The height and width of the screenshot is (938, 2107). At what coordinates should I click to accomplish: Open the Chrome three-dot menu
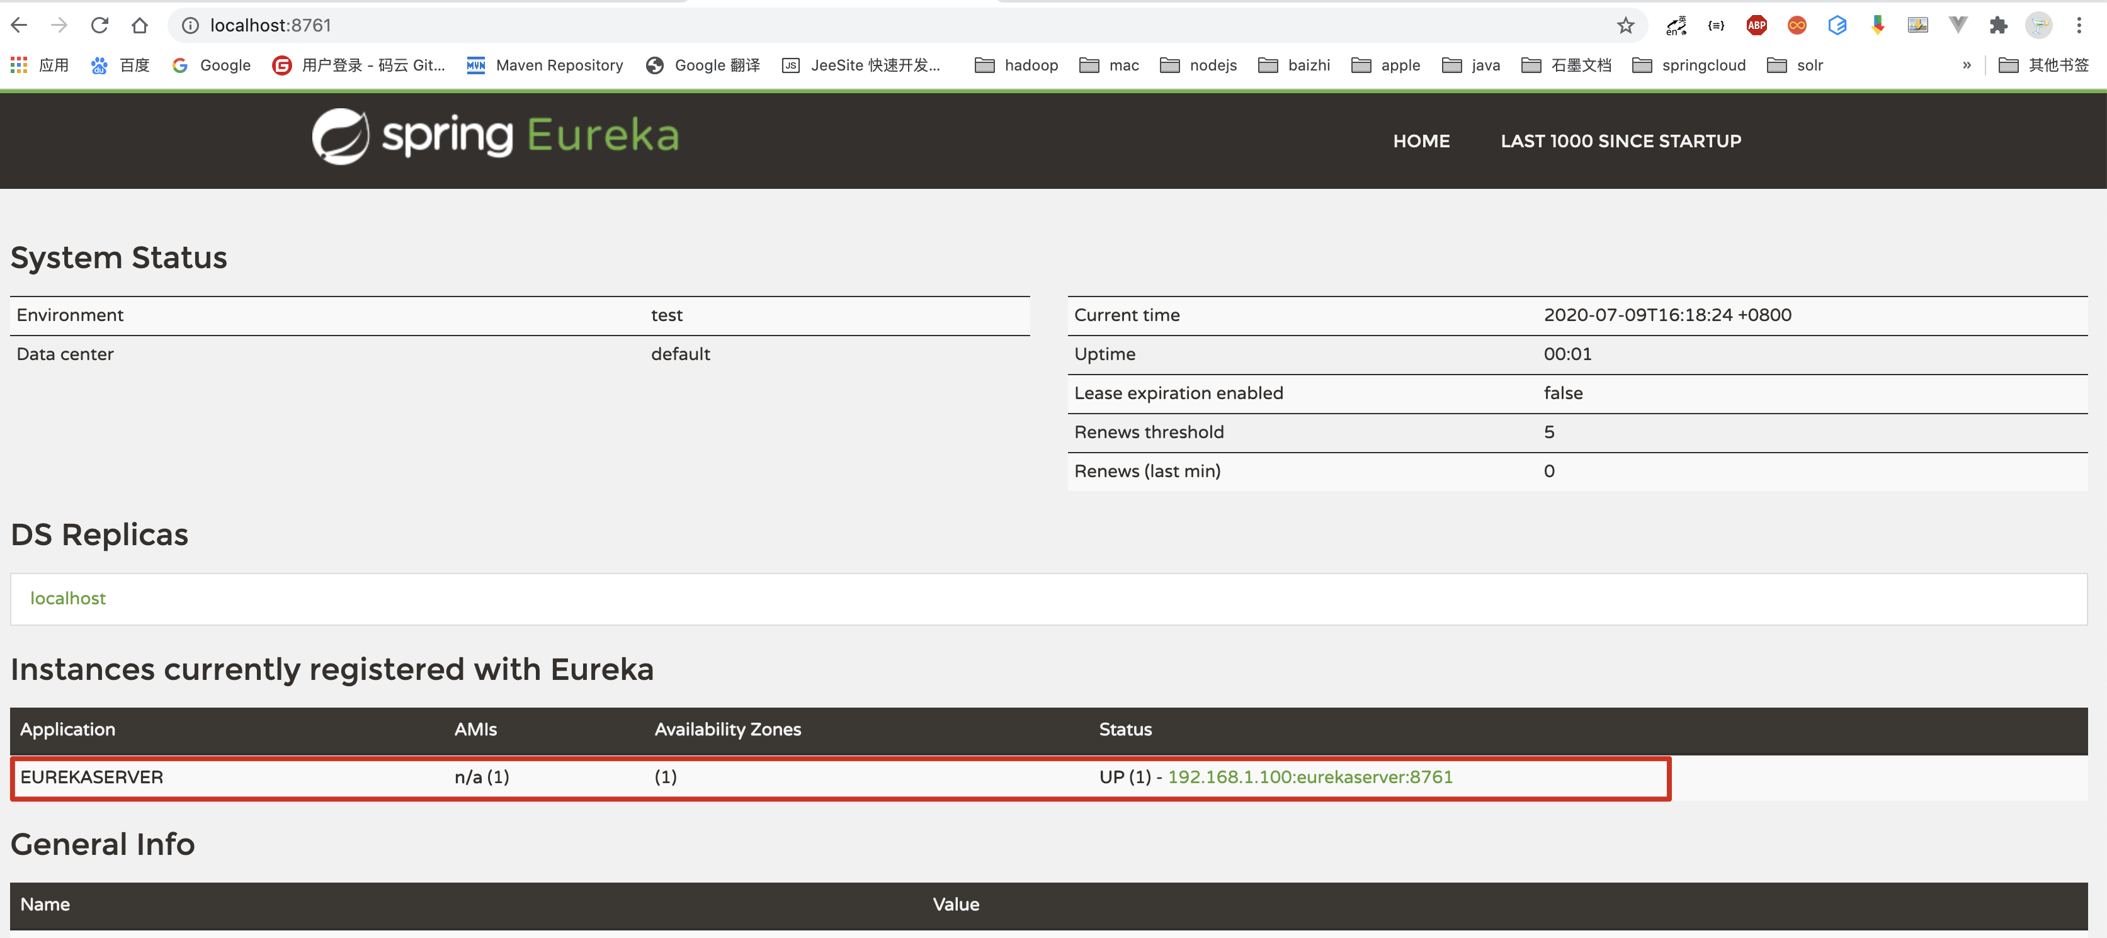click(x=2079, y=25)
